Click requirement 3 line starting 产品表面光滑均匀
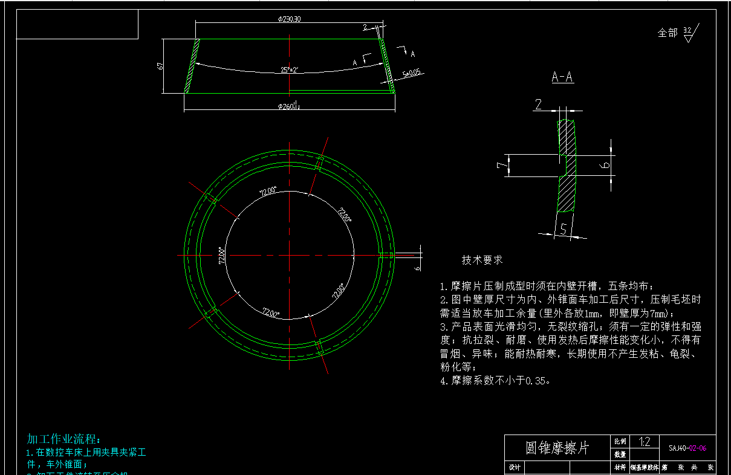The height and width of the screenshot is (475, 731). [570, 326]
